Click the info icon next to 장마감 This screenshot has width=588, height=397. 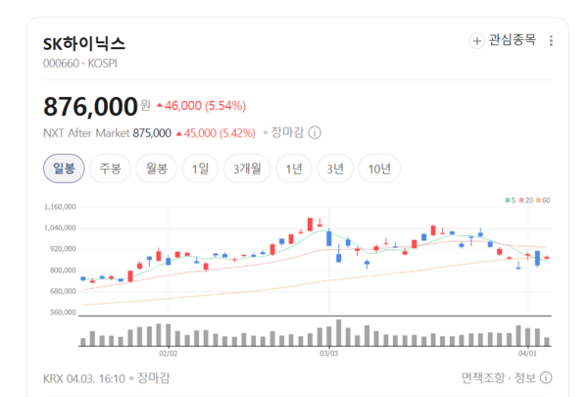(x=315, y=132)
